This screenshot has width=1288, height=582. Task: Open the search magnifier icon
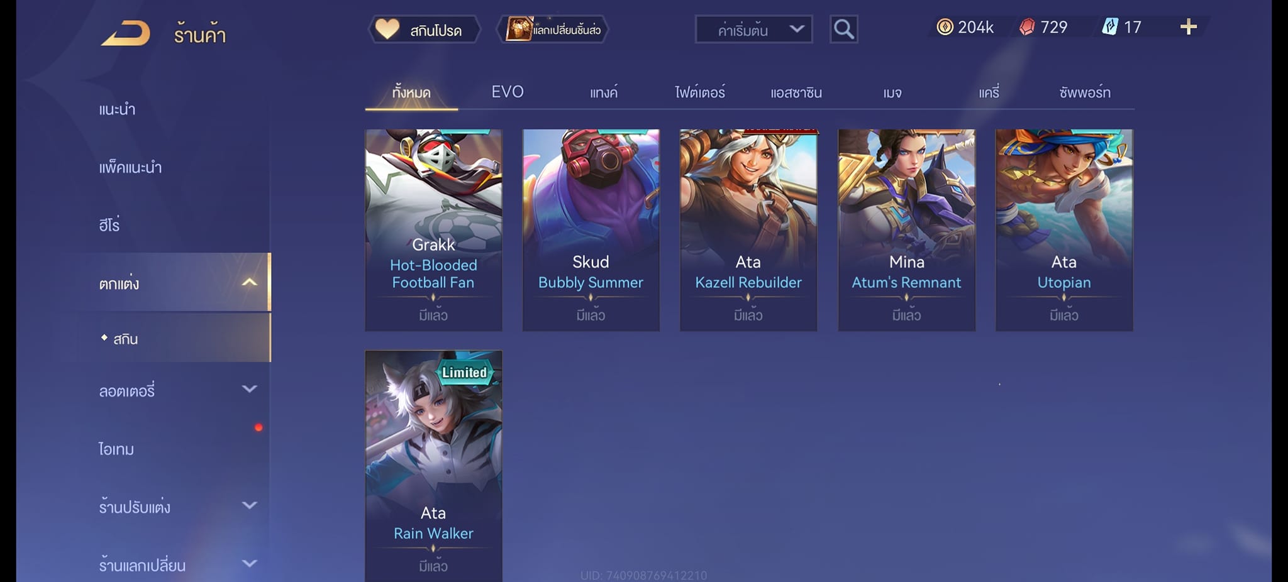843,29
